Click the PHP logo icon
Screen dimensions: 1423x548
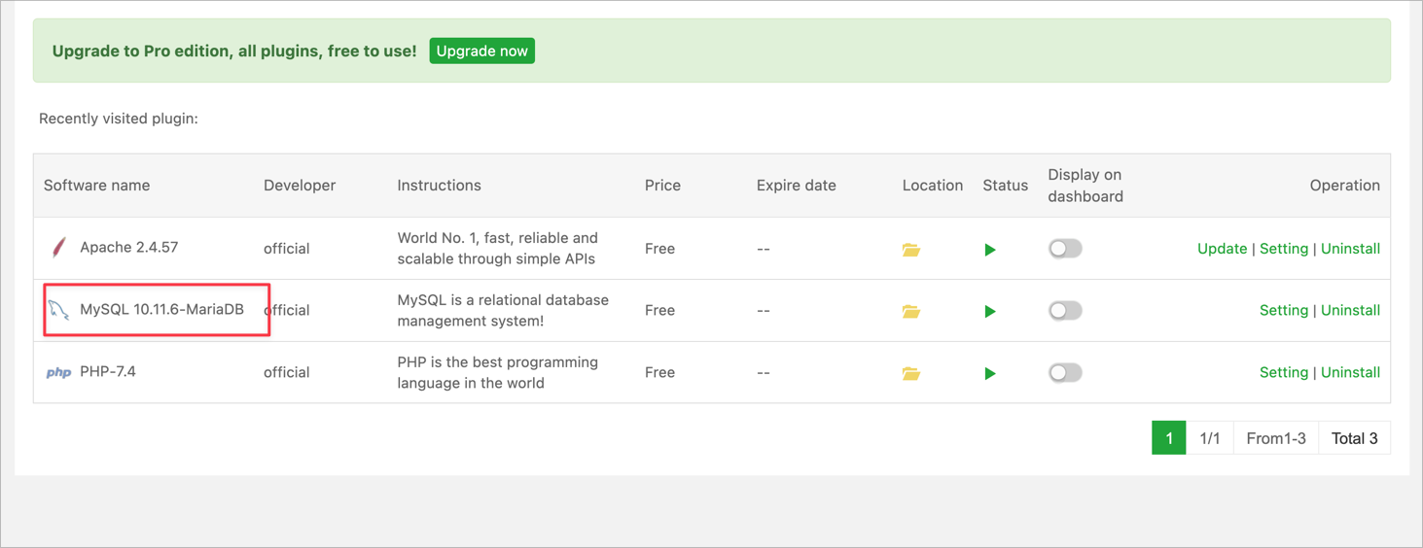[x=58, y=372]
